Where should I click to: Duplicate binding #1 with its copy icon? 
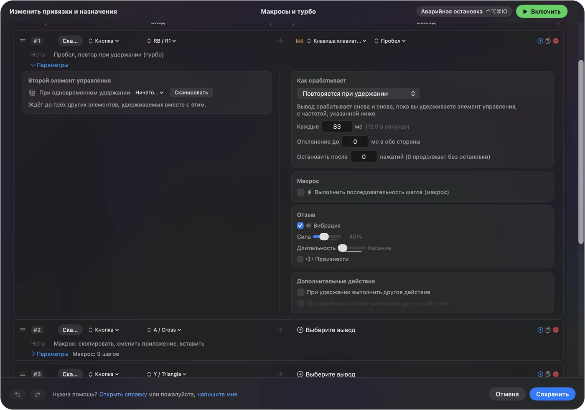(548, 41)
